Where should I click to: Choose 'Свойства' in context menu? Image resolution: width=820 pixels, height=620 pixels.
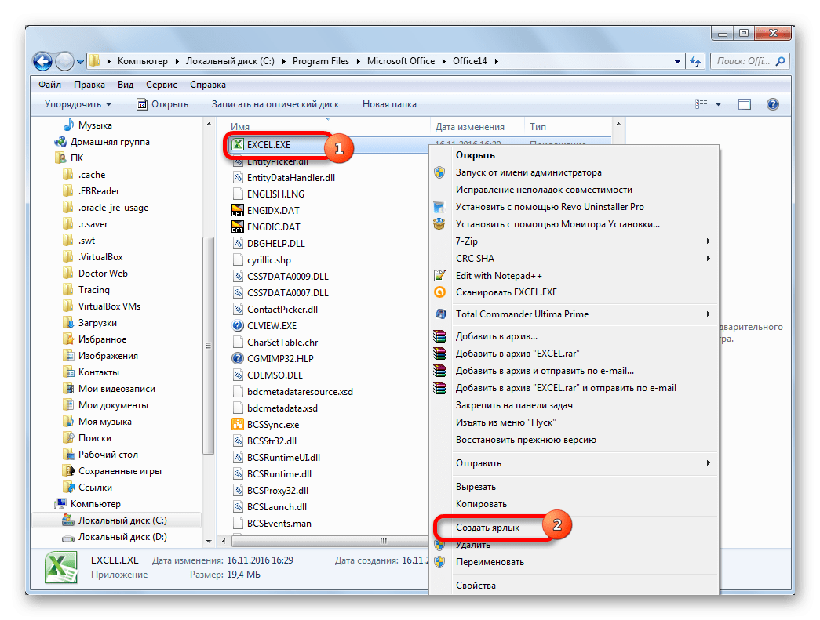point(476,586)
